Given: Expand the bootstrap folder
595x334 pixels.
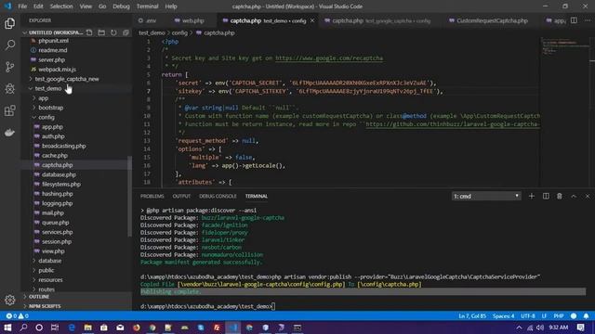Looking at the screenshot, I should [51, 108].
